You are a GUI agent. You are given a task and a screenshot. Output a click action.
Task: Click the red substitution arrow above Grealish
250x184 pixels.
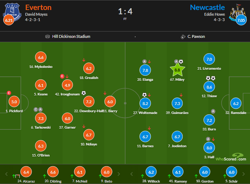point(84,59)
